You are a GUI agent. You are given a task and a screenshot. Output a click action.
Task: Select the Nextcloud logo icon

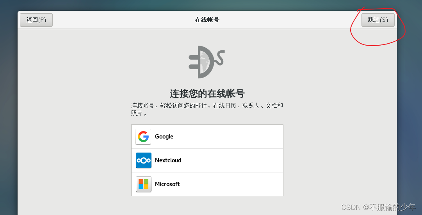pos(143,160)
